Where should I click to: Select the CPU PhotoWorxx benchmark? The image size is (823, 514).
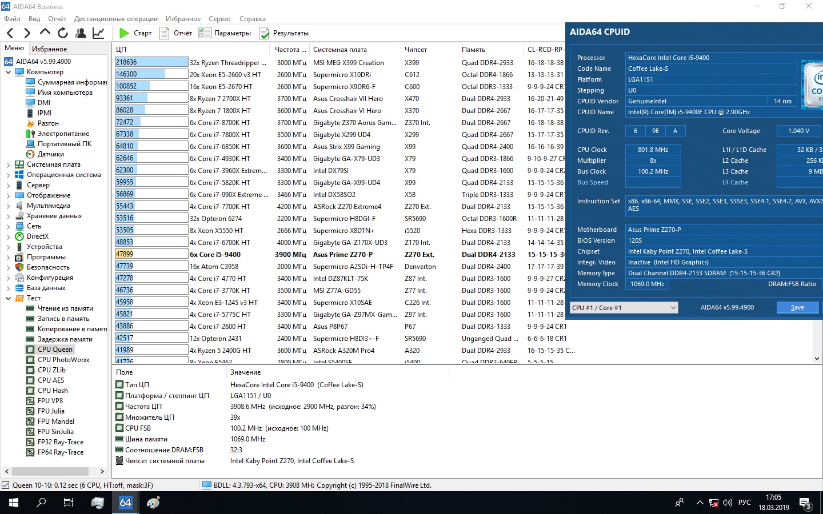click(58, 360)
